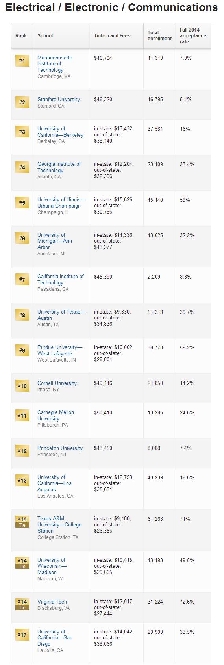Open Carnegie Mellon University link
Screen dimensions: 224x665
point(56,416)
